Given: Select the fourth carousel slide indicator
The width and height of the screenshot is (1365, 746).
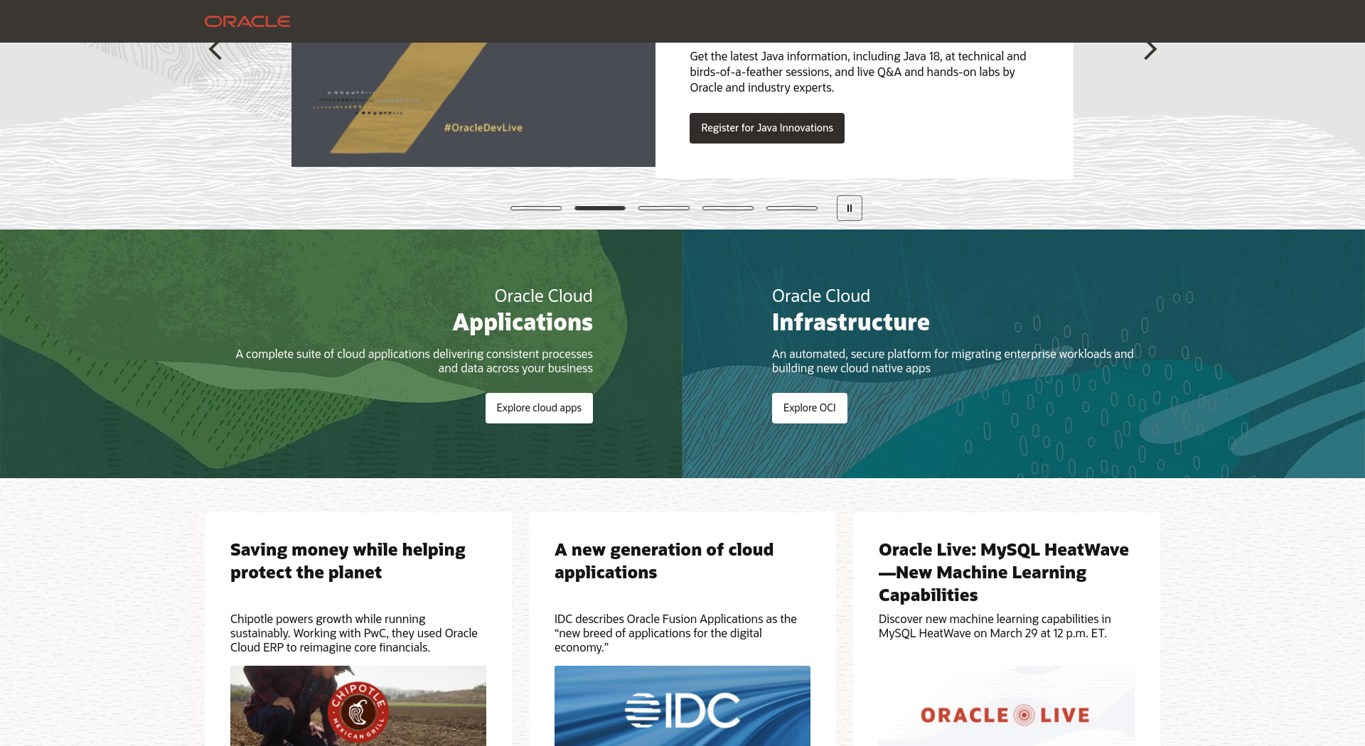Looking at the screenshot, I should pyautogui.click(x=728, y=208).
